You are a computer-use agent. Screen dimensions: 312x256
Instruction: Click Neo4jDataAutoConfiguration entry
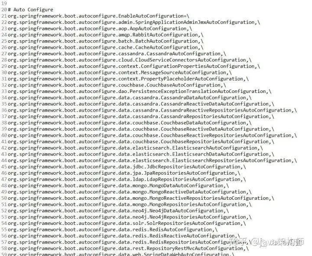tap(186, 211)
